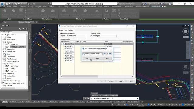Select the FORMATO_A1-1000 layout tab
Image resolution: width=194 pixels, height=109 pixels.
(x=17, y=102)
